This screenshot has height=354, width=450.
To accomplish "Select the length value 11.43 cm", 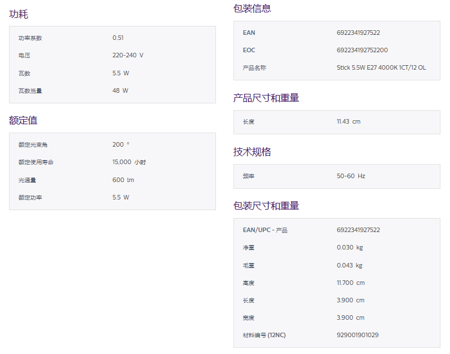I will click(x=349, y=121).
